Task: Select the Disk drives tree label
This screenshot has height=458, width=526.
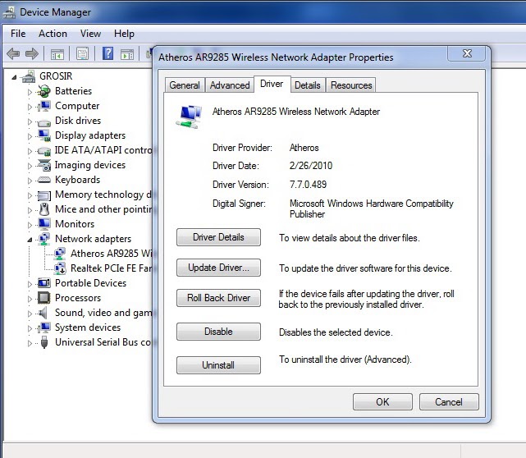Action: point(78,121)
